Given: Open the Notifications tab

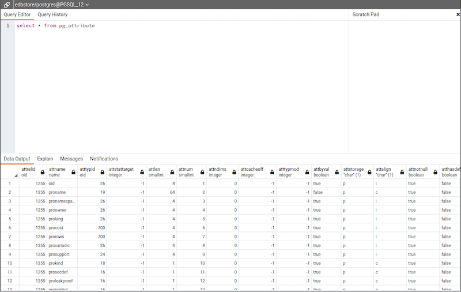Looking at the screenshot, I should (x=104, y=159).
